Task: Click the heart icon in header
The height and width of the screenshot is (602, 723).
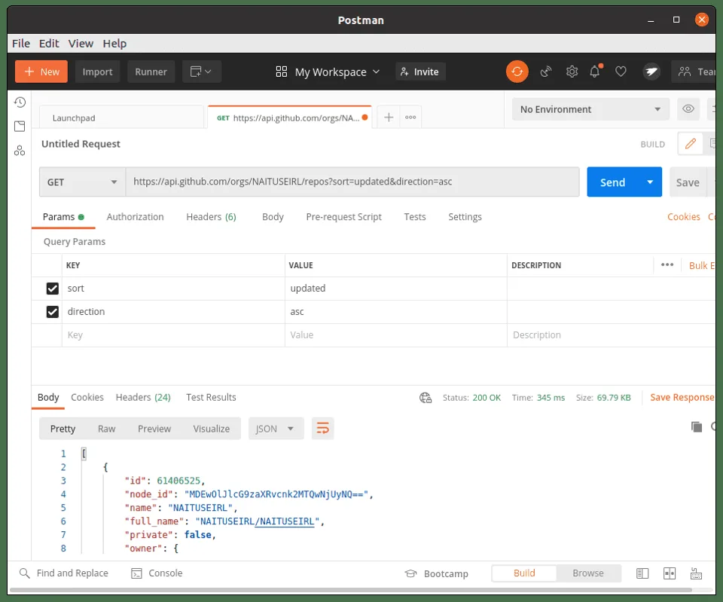Action: pyautogui.click(x=621, y=72)
